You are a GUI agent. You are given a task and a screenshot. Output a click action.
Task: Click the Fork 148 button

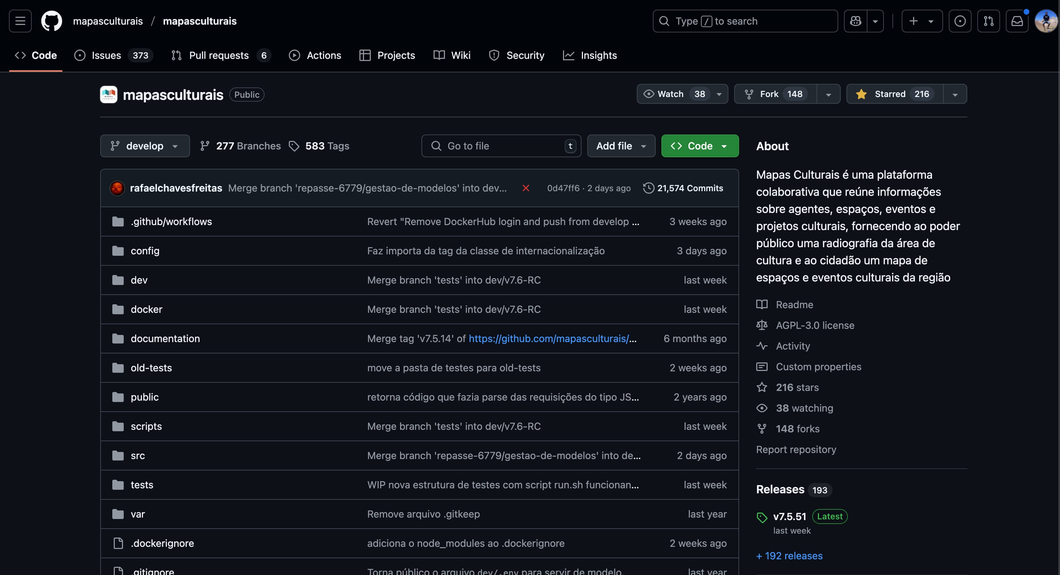click(775, 94)
